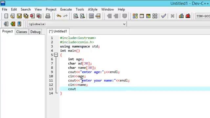210x118 pixels.
Task: Open the Tools menu
Action: [80, 10]
